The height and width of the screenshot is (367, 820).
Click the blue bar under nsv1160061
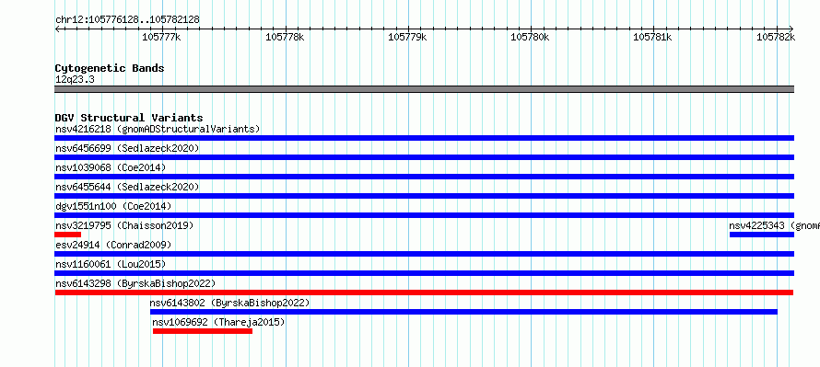(424, 273)
